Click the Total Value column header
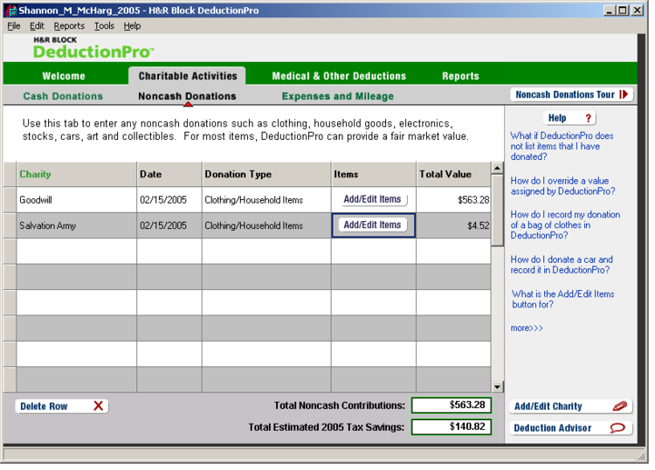This screenshot has width=655, height=470. click(x=453, y=174)
